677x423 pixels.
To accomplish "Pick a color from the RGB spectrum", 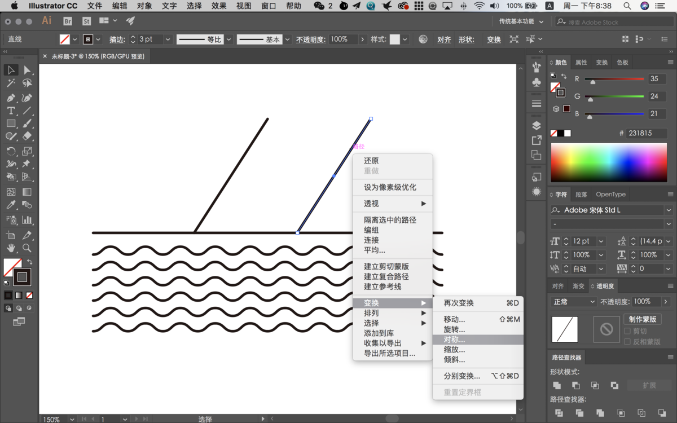I will (x=608, y=162).
